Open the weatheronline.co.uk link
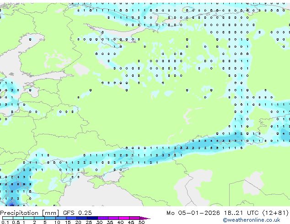Image resolution: width=290 pixels, height=224 pixels. pos(252,220)
